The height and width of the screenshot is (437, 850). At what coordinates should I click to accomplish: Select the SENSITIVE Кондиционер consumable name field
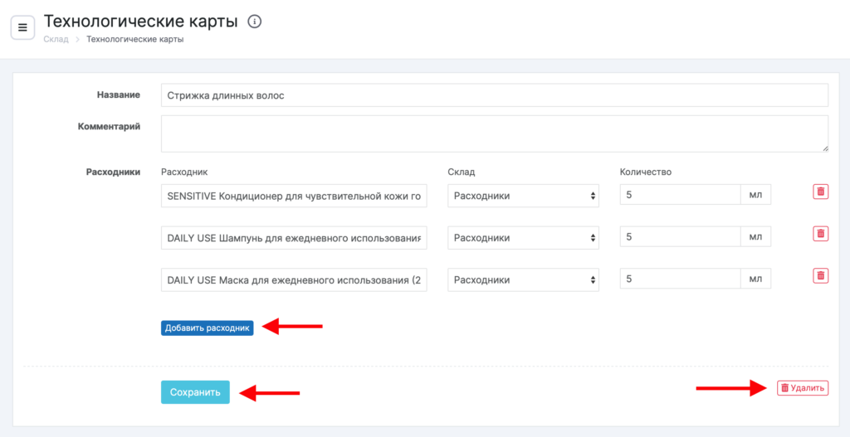(294, 196)
